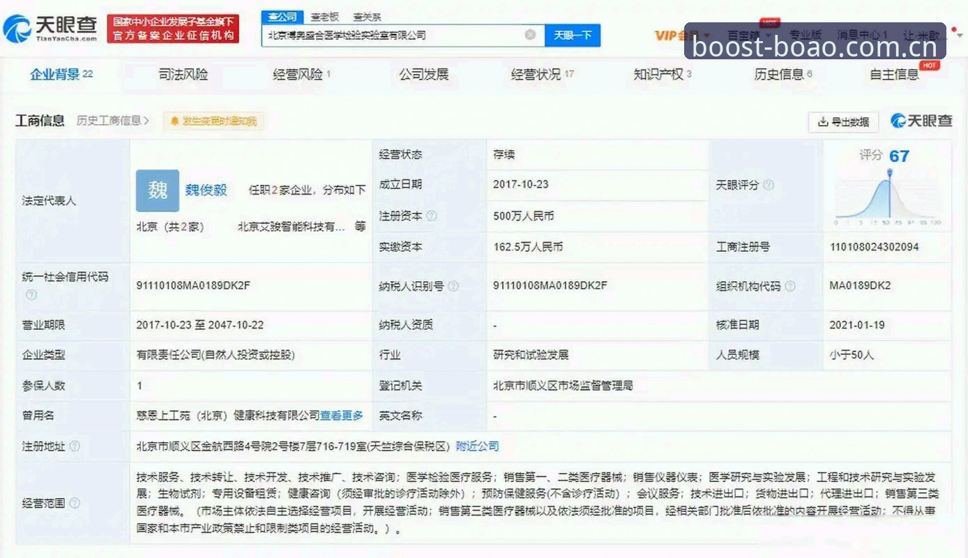Viewport: 968px width, 558px height.
Task: Switch to the 自主信息 tab
Action: (895, 74)
